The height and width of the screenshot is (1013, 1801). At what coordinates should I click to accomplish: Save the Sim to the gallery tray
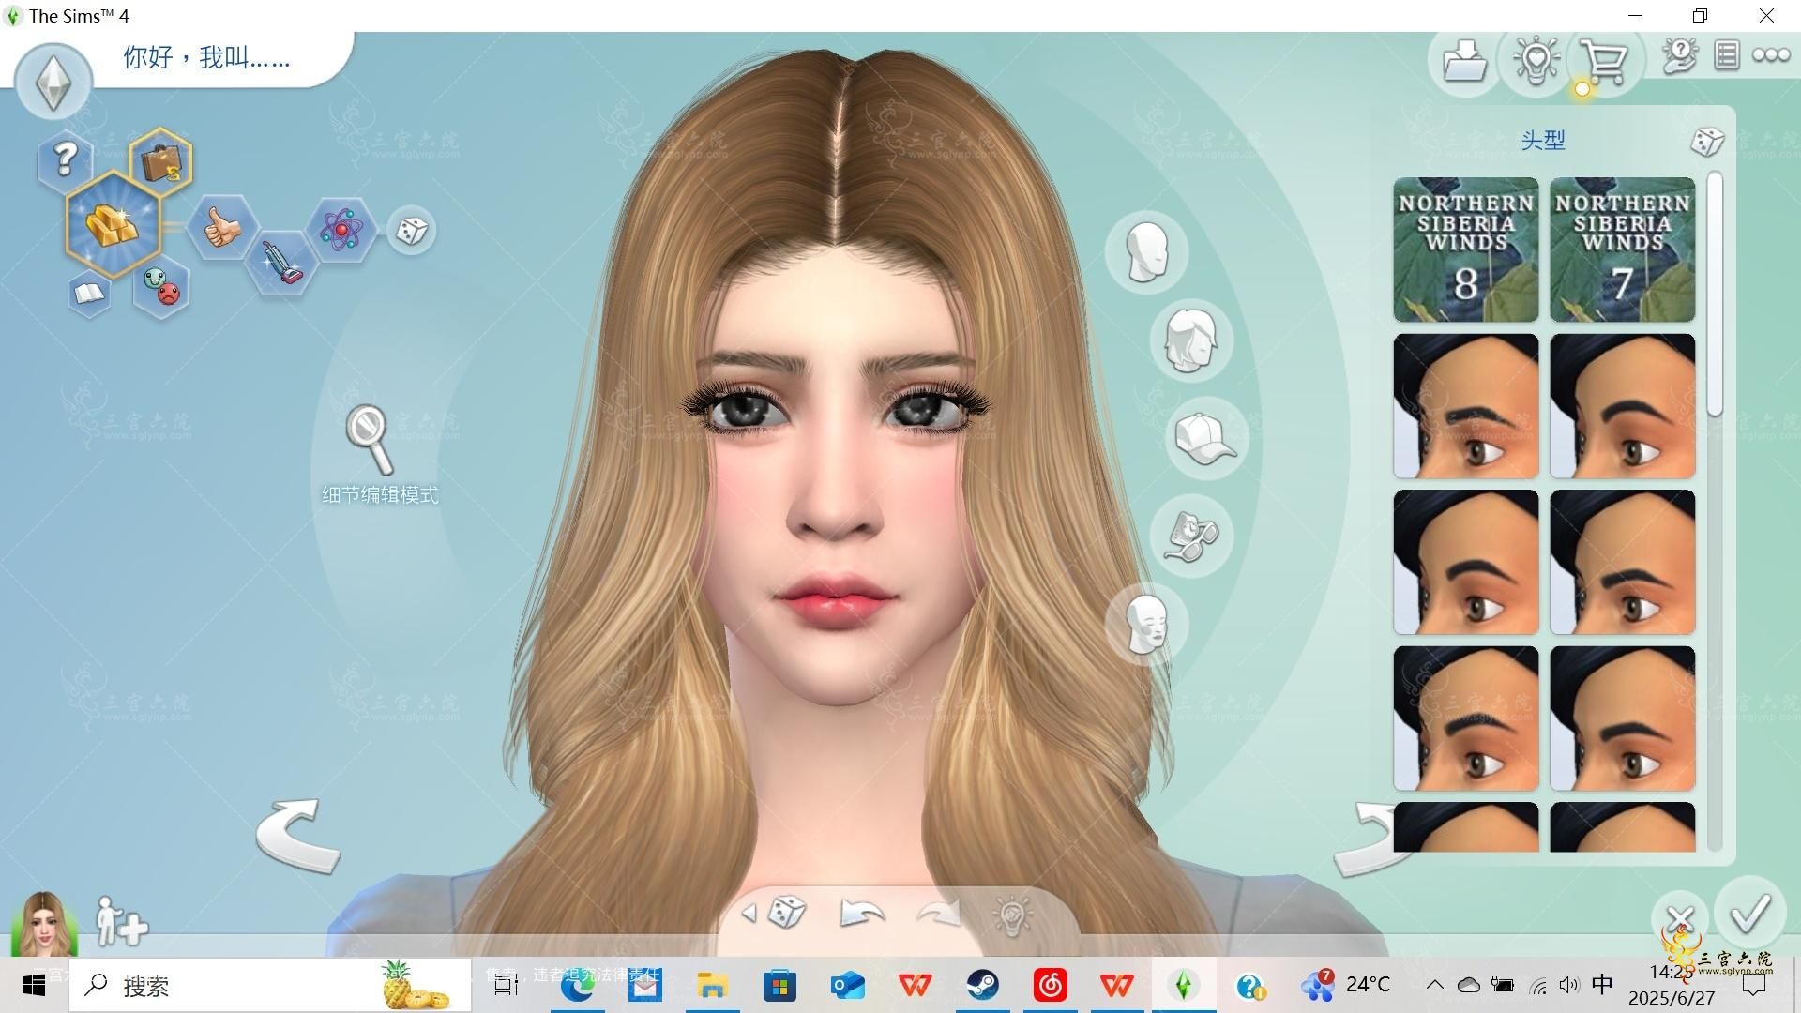[1464, 61]
